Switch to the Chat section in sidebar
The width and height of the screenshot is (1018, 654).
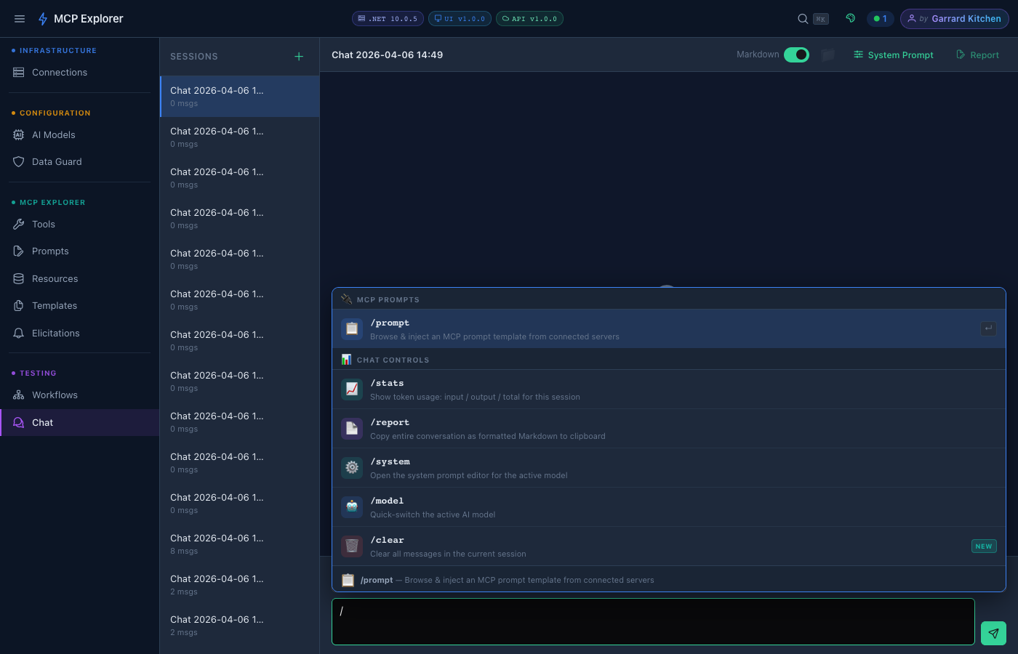tap(41, 422)
